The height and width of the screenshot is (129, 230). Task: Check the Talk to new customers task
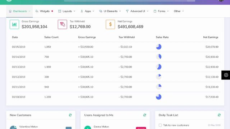pyautogui.click(x=160, y=125)
